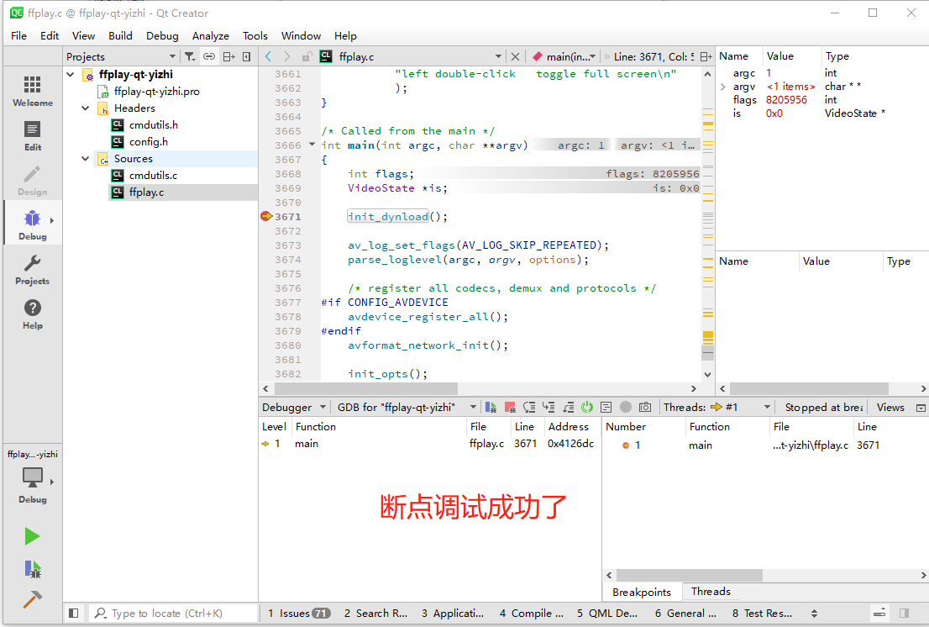Switch to Debug mode in sidebar
Viewport: 929px width, 627px height.
[x=33, y=224]
